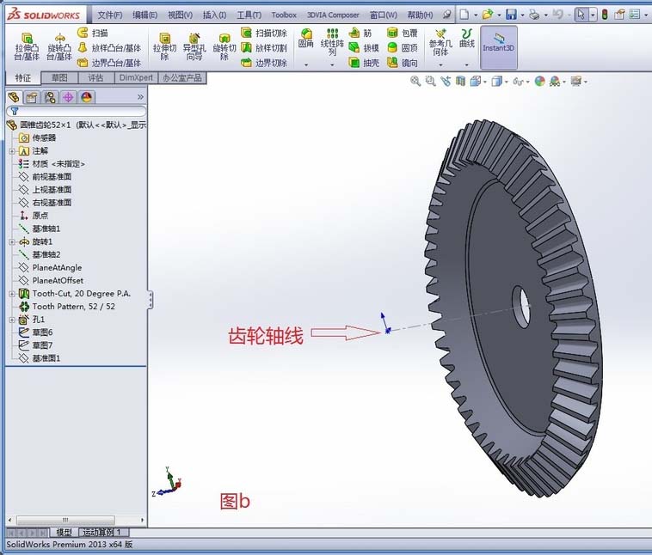
Task: Open the Toolbox menu
Action: coord(284,15)
